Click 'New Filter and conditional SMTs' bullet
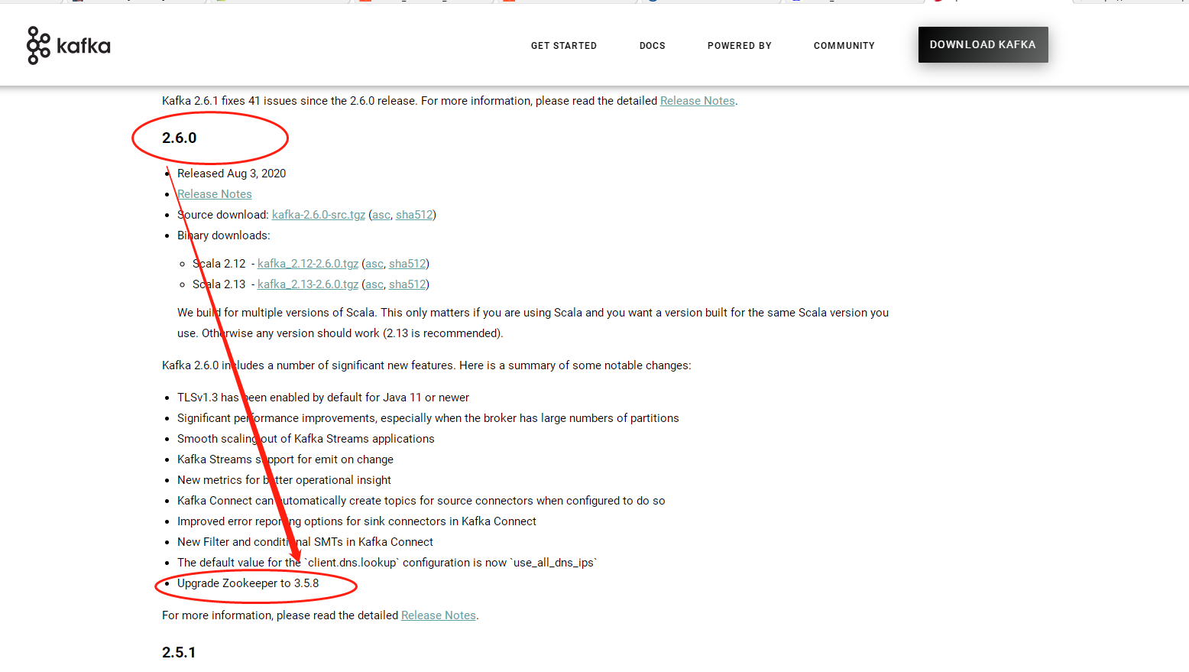This screenshot has width=1189, height=672. tap(305, 542)
